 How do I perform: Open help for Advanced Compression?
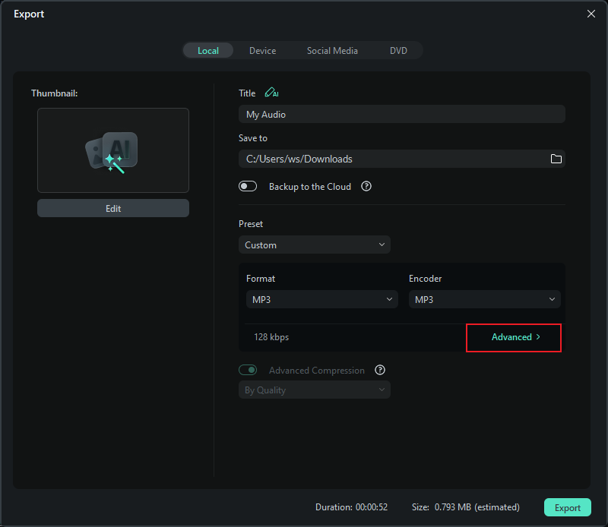380,370
